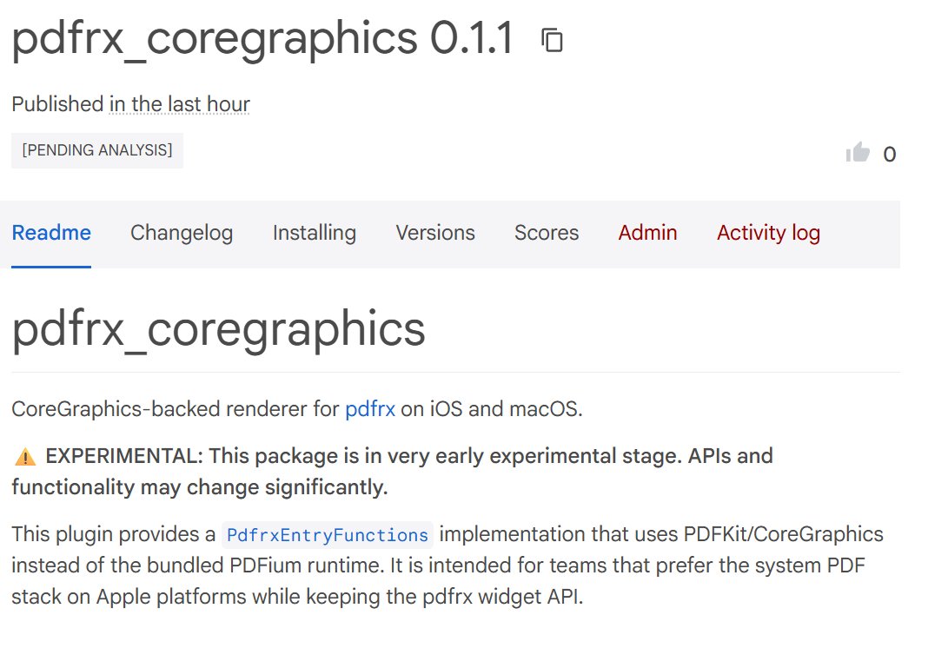Copy package name and version to clipboard
The height and width of the screenshot is (648, 948).
[x=552, y=41]
